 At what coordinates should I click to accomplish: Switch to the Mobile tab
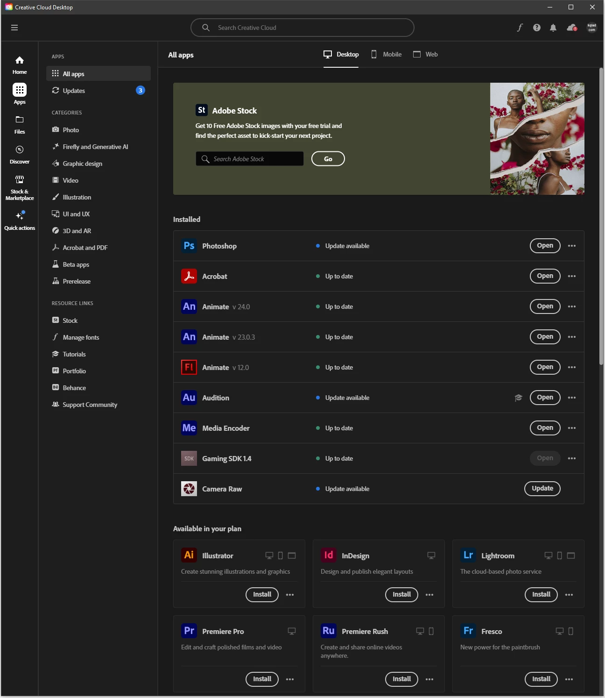point(387,55)
